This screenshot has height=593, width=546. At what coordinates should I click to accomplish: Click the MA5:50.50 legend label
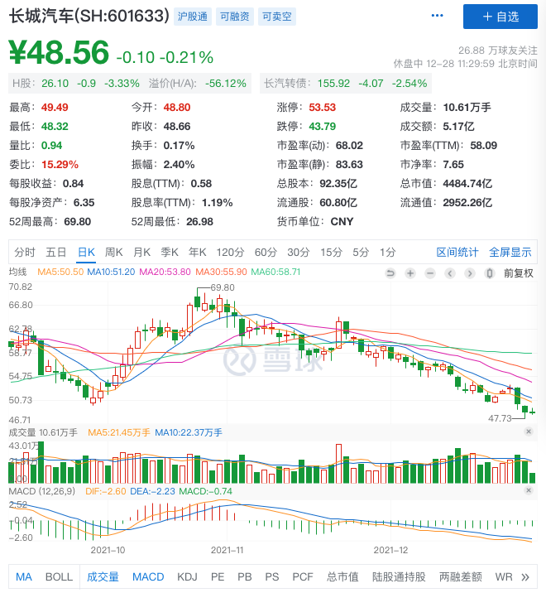tap(60, 272)
